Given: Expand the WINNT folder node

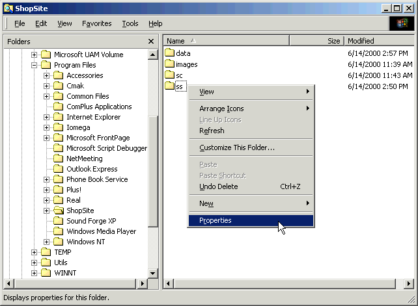Looking at the screenshot, I should [x=35, y=273].
